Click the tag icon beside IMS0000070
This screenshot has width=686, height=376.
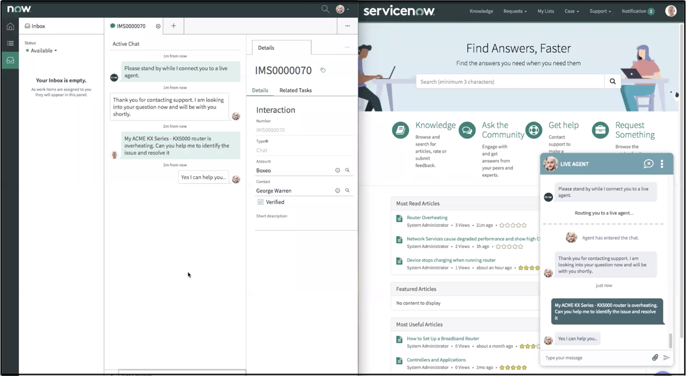[323, 71]
